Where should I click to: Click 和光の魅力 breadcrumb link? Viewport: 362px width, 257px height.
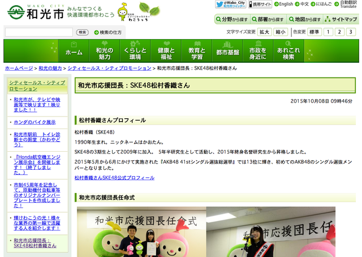click(x=50, y=68)
